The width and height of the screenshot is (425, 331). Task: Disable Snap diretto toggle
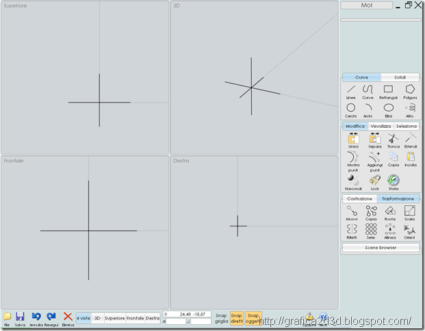pos(237,318)
